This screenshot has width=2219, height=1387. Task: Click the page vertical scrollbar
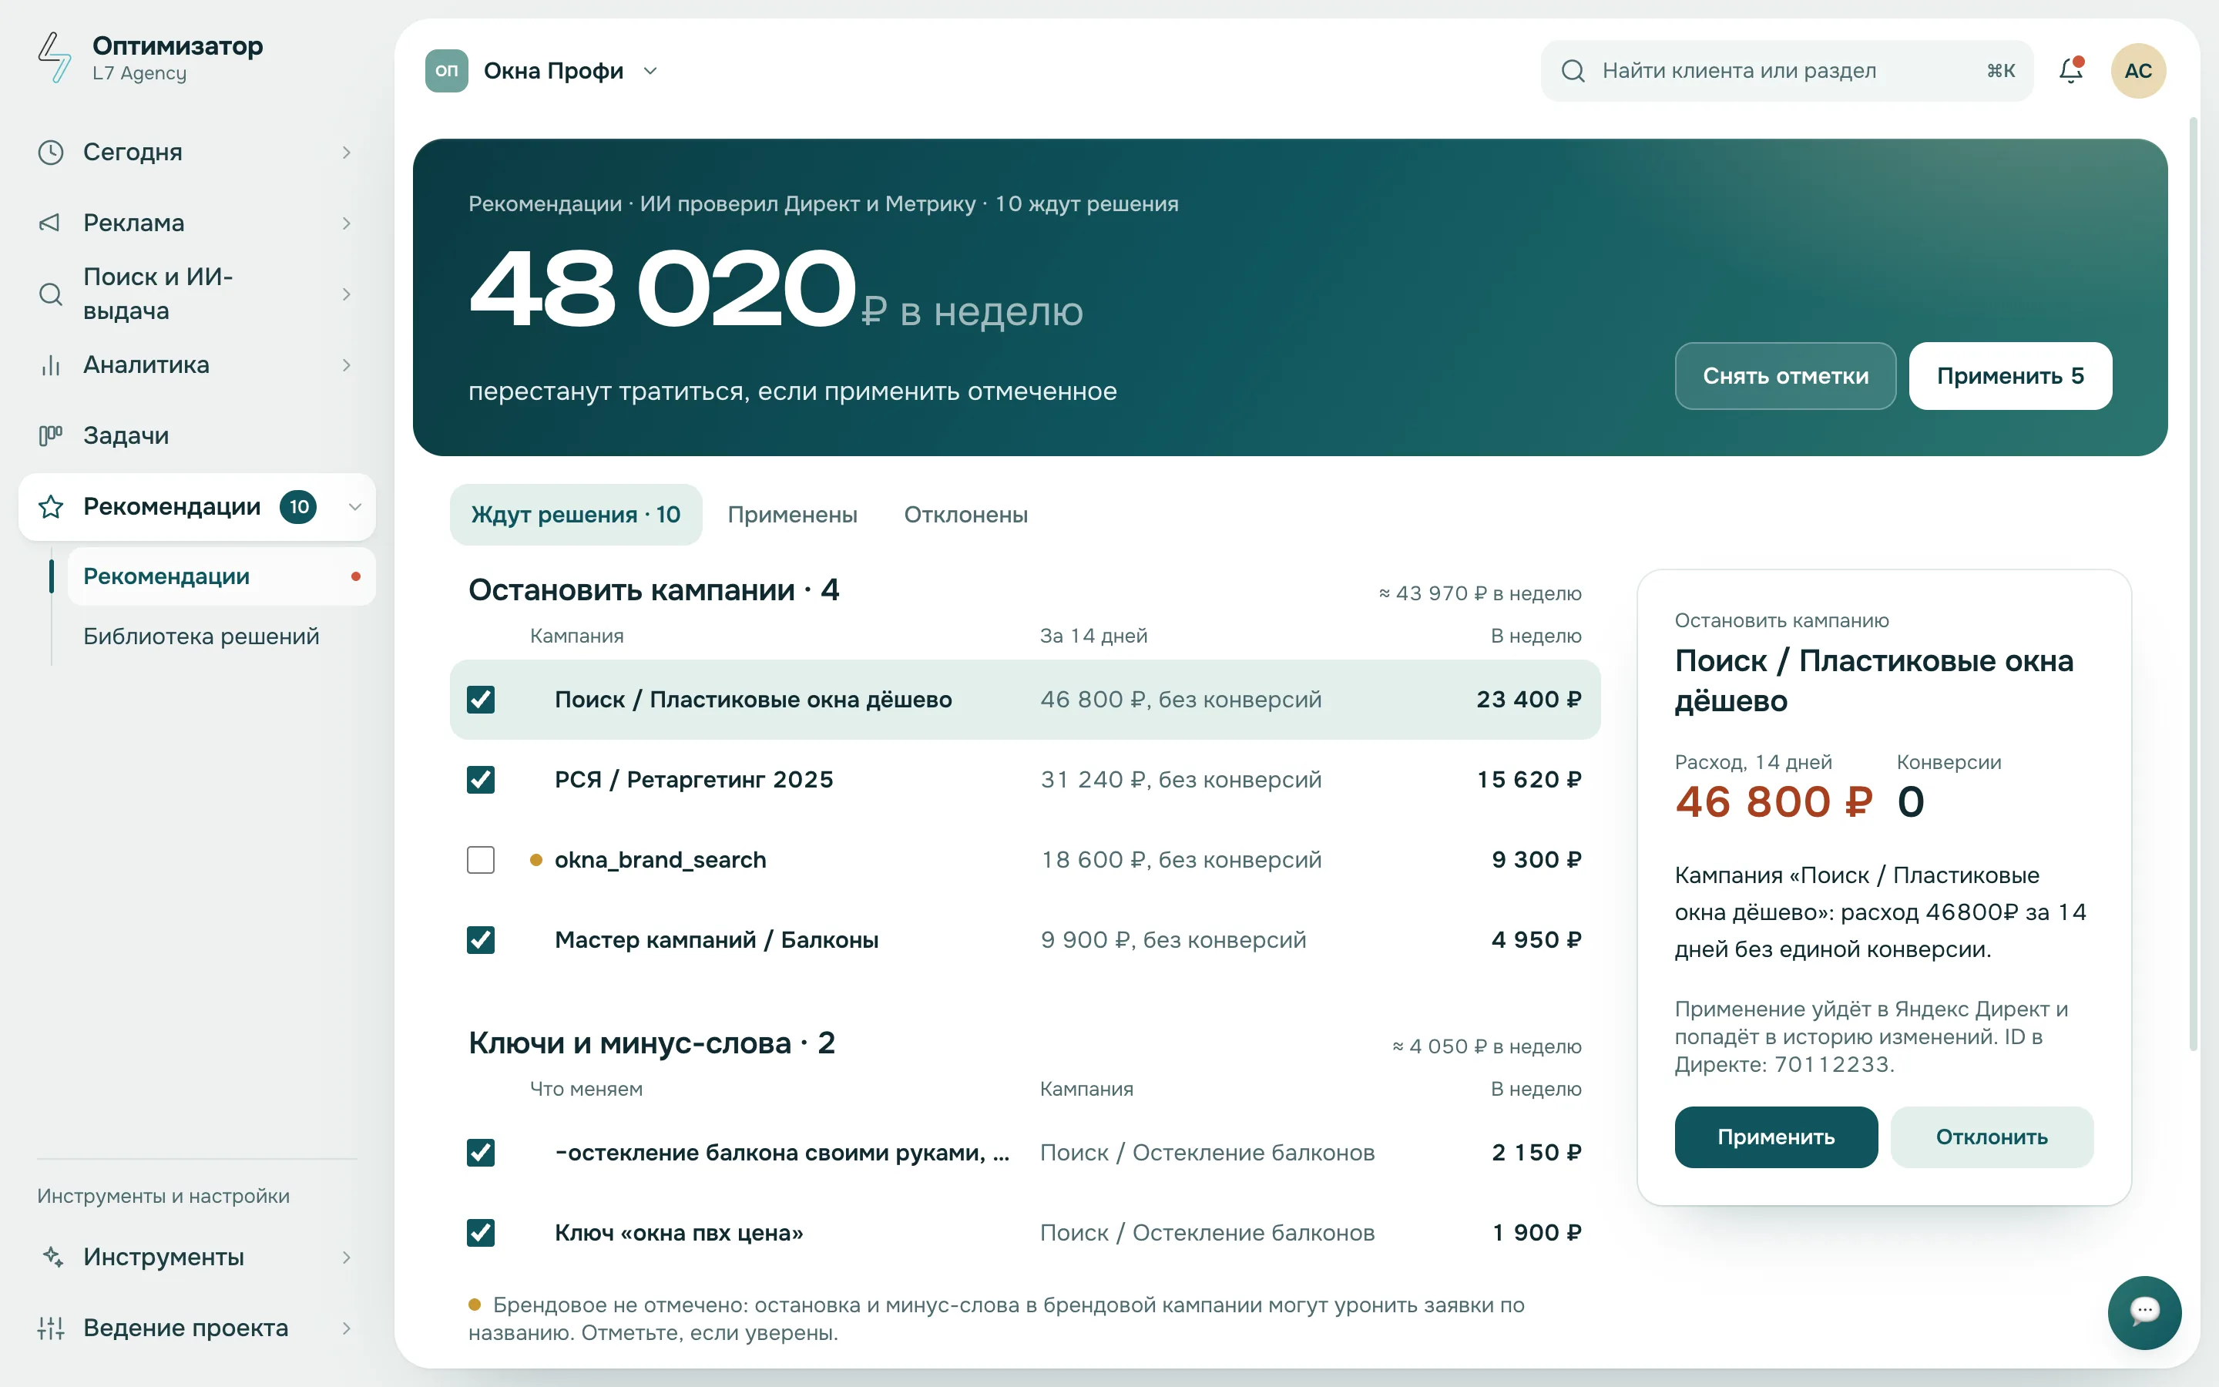pyautogui.click(x=2194, y=583)
